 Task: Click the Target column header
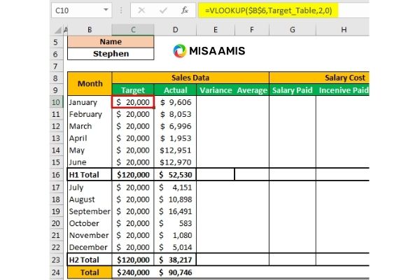[x=133, y=90]
